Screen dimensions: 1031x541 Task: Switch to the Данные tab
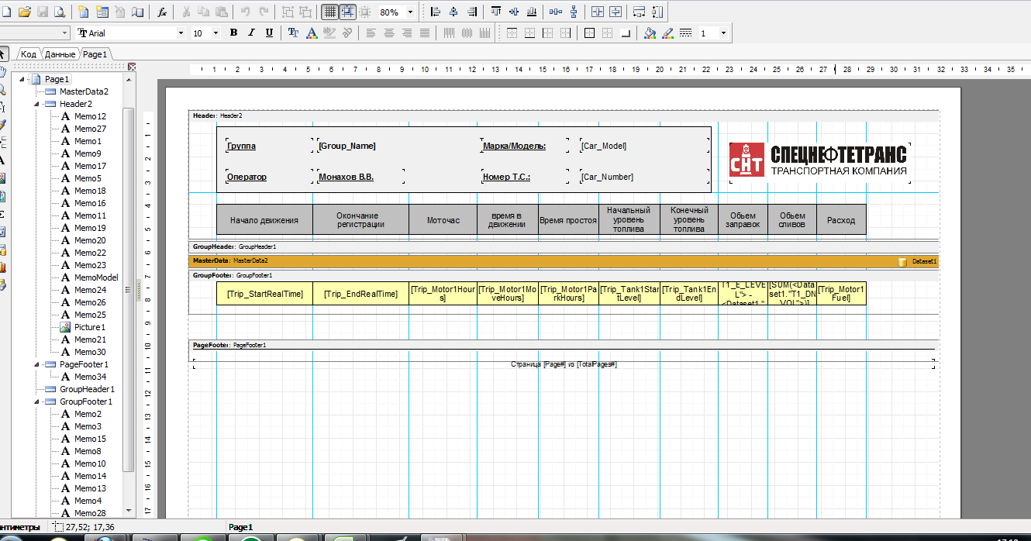60,54
